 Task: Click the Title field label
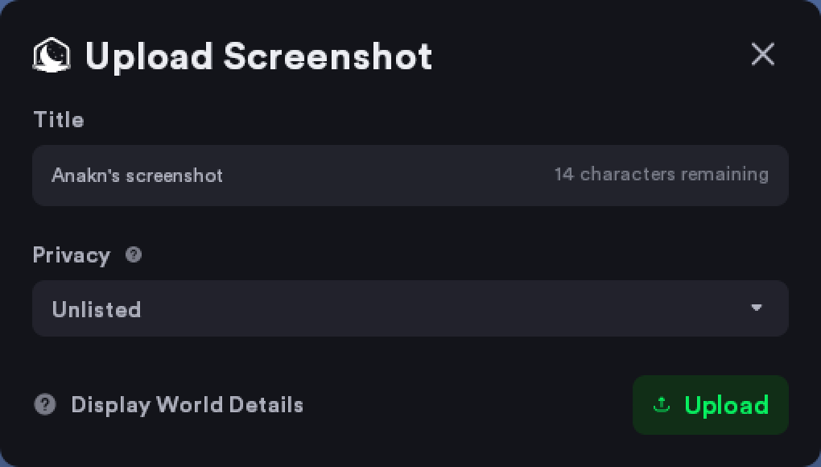click(59, 120)
